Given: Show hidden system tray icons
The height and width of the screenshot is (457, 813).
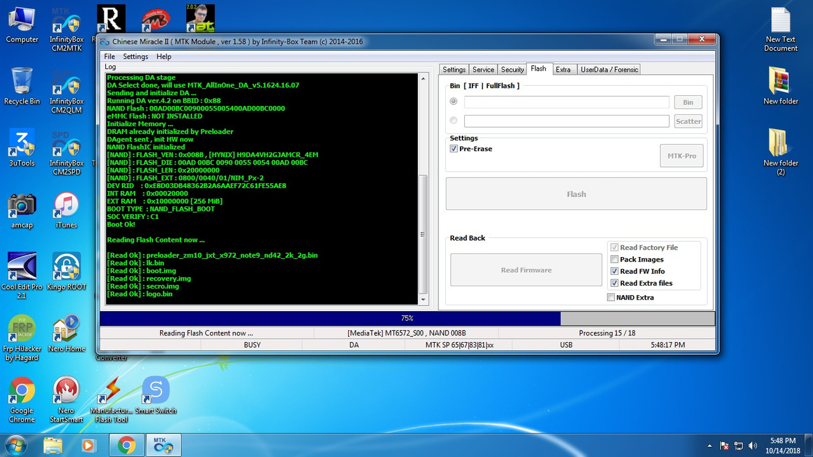Looking at the screenshot, I should [709, 446].
